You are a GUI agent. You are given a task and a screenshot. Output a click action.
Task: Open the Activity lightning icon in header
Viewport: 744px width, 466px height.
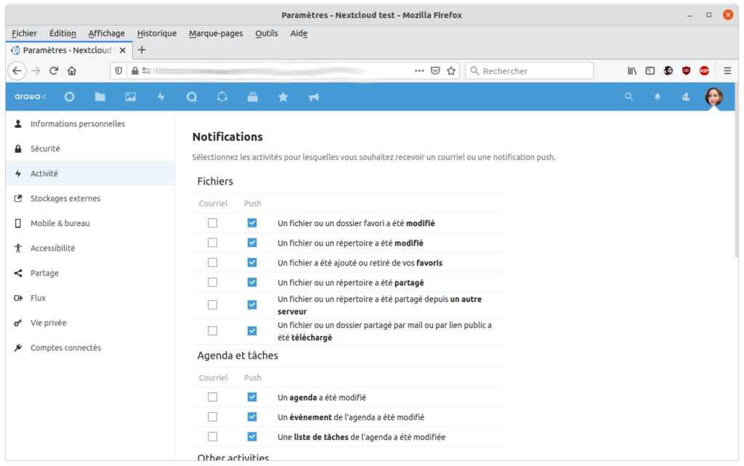pyautogui.click(x=161, y=97)
